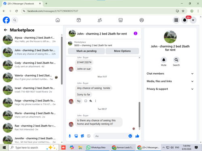Open the Facebook logo home link
Screen dimensions: 202x151
6,20
